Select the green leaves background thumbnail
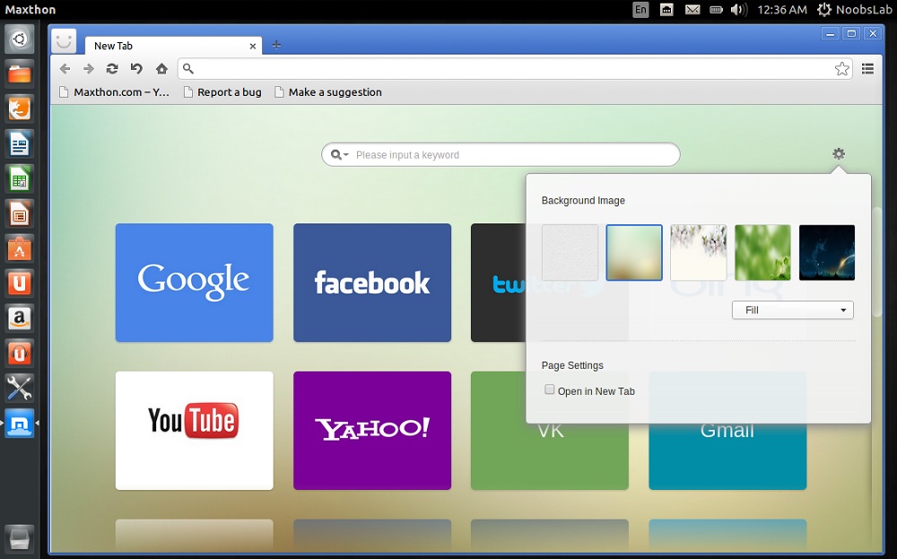Image resolution: width=897 pixels, height=559 pixels. [x=762, y=252]
